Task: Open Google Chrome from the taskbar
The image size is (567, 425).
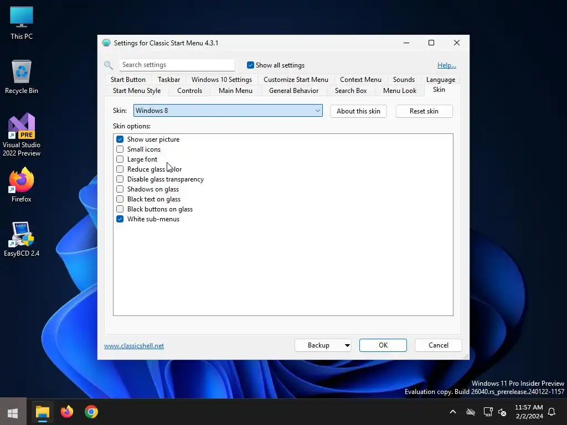Action: point(91,412)
